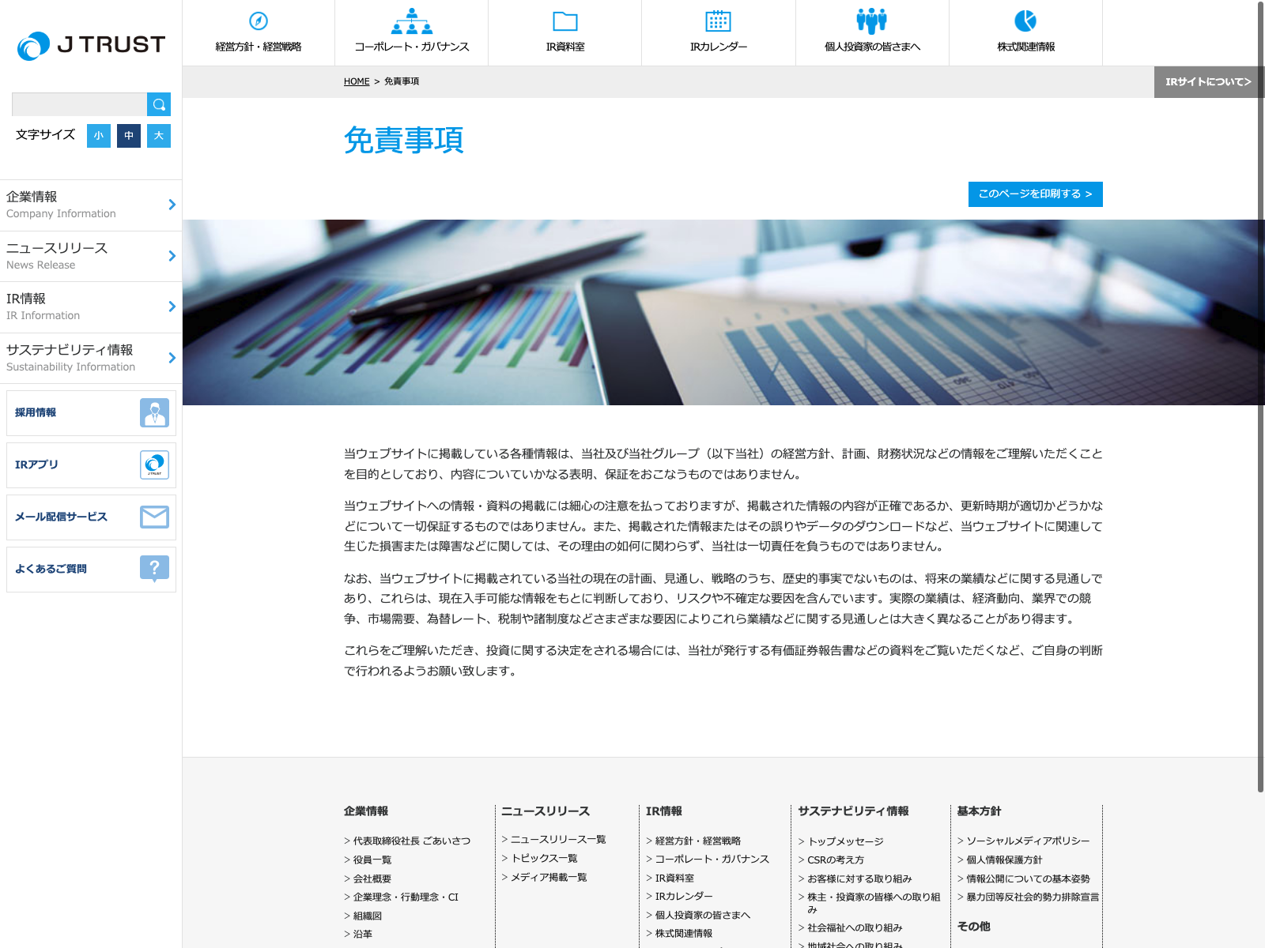Open the compass icon for 経営方針・経営戦略

(x=259, y=21)
